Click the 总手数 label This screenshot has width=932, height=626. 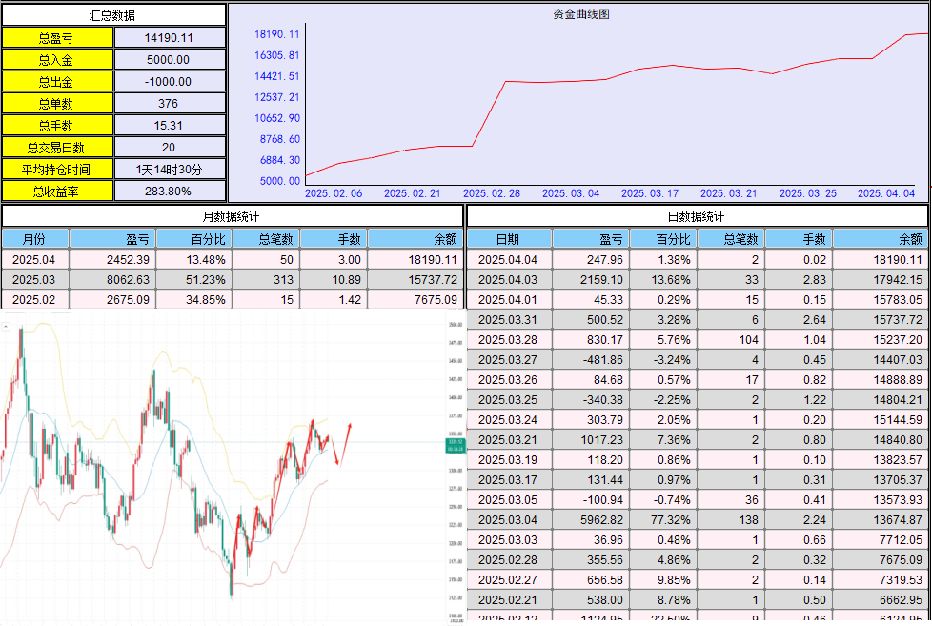(x=57, y=126)
